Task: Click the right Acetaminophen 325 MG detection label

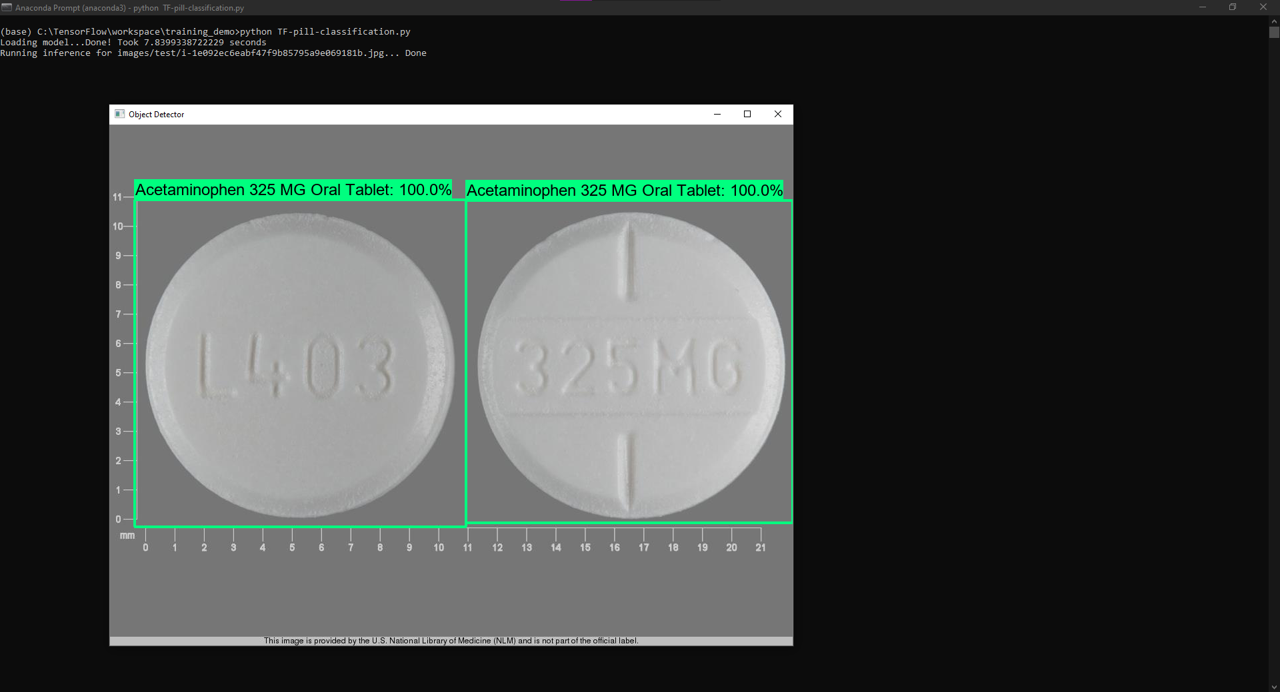Action: coord(625,190)
